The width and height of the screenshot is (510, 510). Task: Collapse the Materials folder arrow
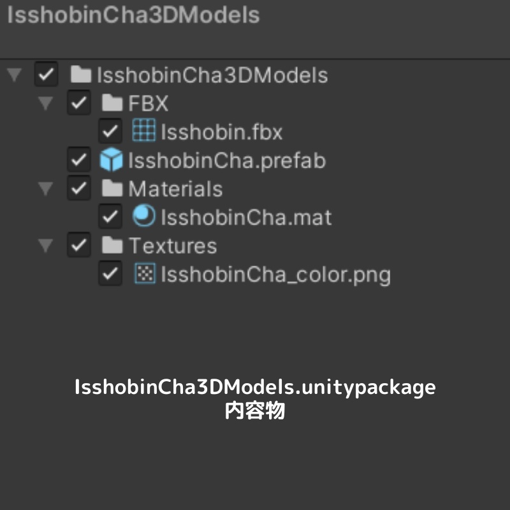pos(45,189)
